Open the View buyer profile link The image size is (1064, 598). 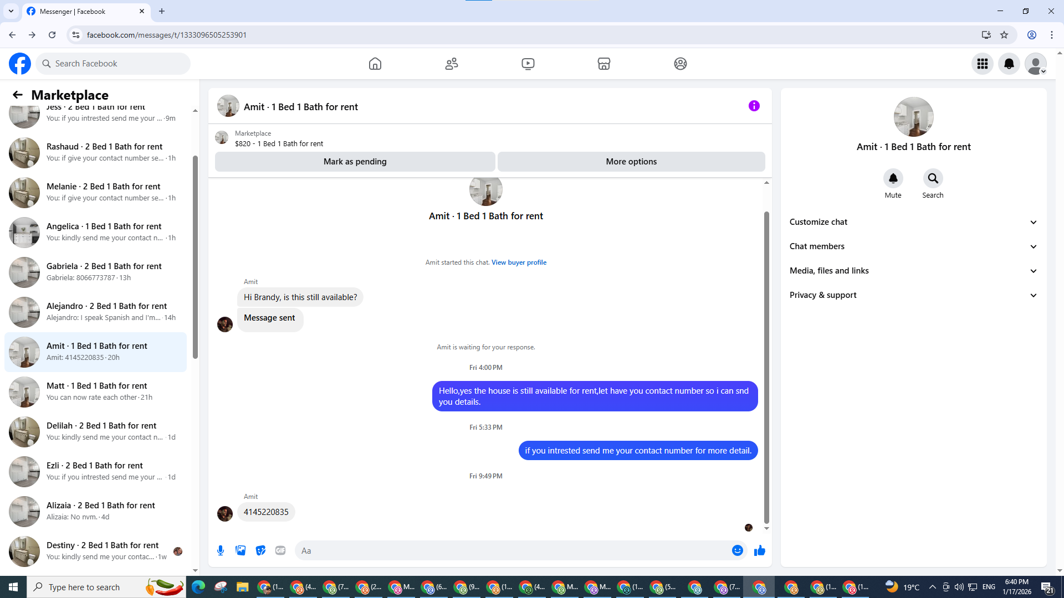[519, 262]
